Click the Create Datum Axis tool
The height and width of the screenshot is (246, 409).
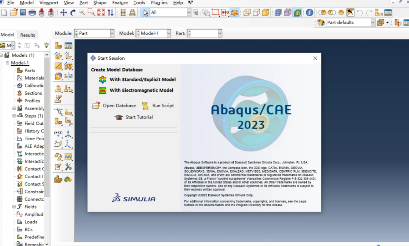click(68, 134)
